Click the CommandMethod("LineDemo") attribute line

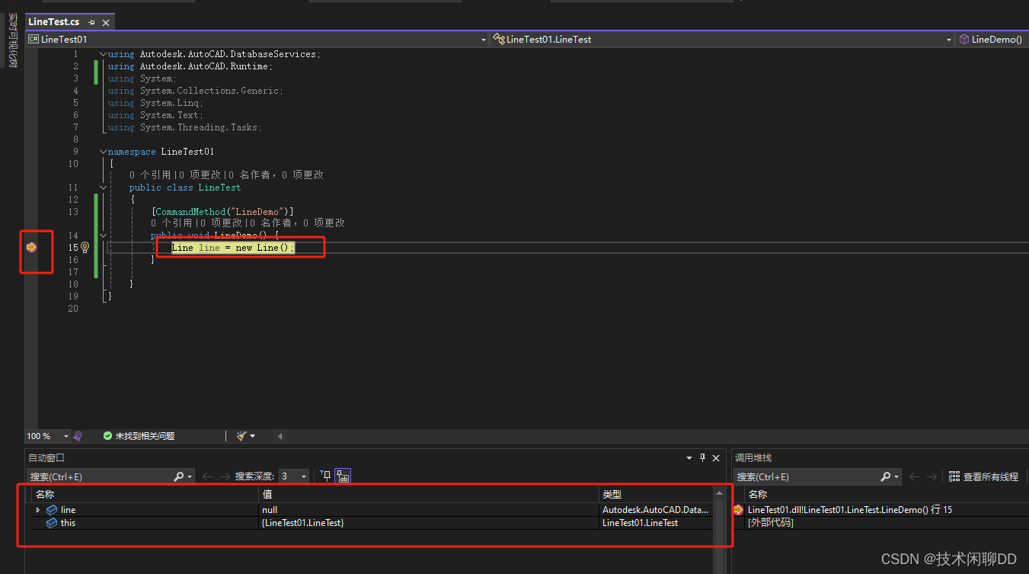pos(222,211)
